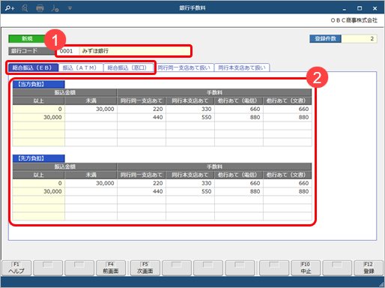Image resolution: width=385 pixels, height=288 pixels.
Task: Click 先方負担 second row fee cell 550
Action: [190, 191]
